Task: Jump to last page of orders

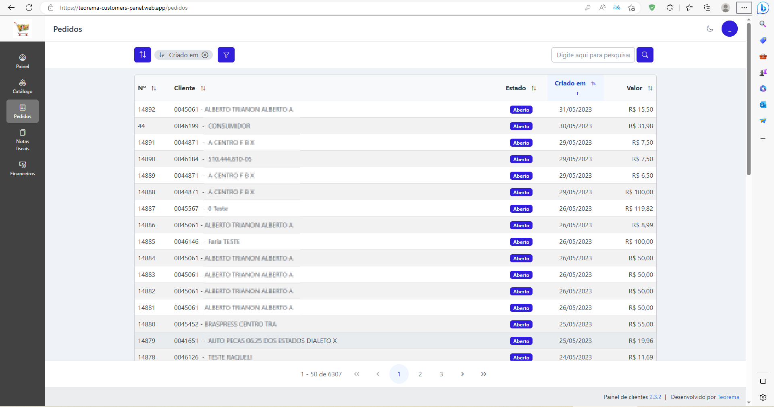Action: [484, 374]
